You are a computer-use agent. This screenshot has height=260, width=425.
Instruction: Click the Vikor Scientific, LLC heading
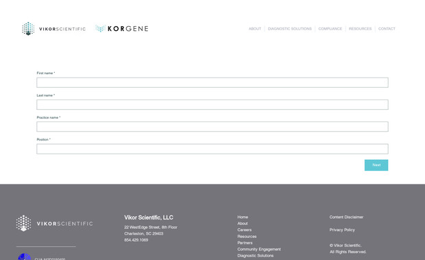tap(149, 217)
